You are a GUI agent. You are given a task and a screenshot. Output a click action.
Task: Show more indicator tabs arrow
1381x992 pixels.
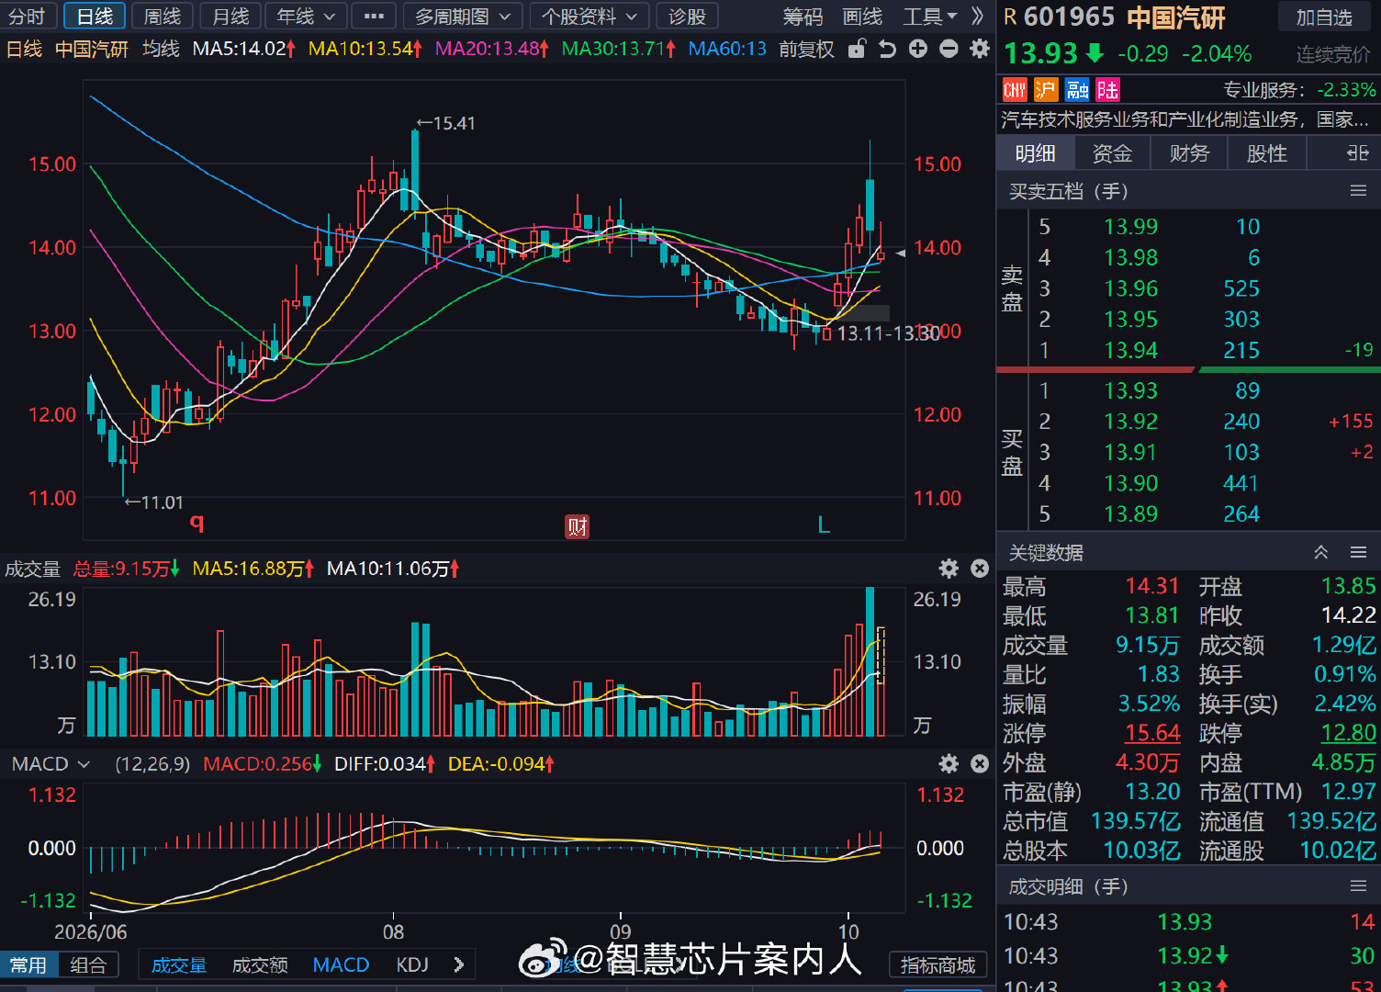point(459,964)
